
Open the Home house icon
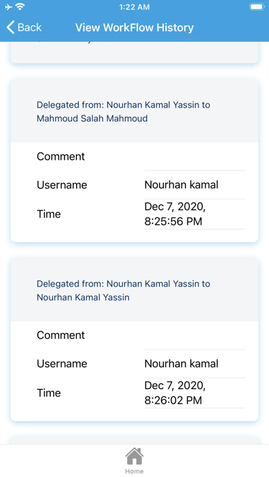pos(134,456)
